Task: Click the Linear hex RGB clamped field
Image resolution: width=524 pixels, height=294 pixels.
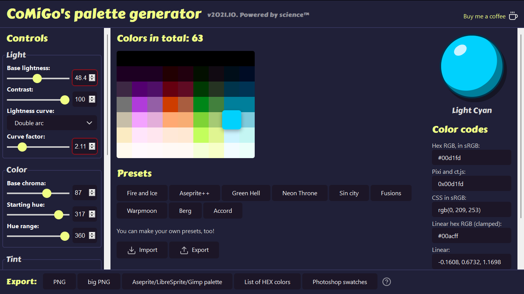Action: [x=471, y=235]
